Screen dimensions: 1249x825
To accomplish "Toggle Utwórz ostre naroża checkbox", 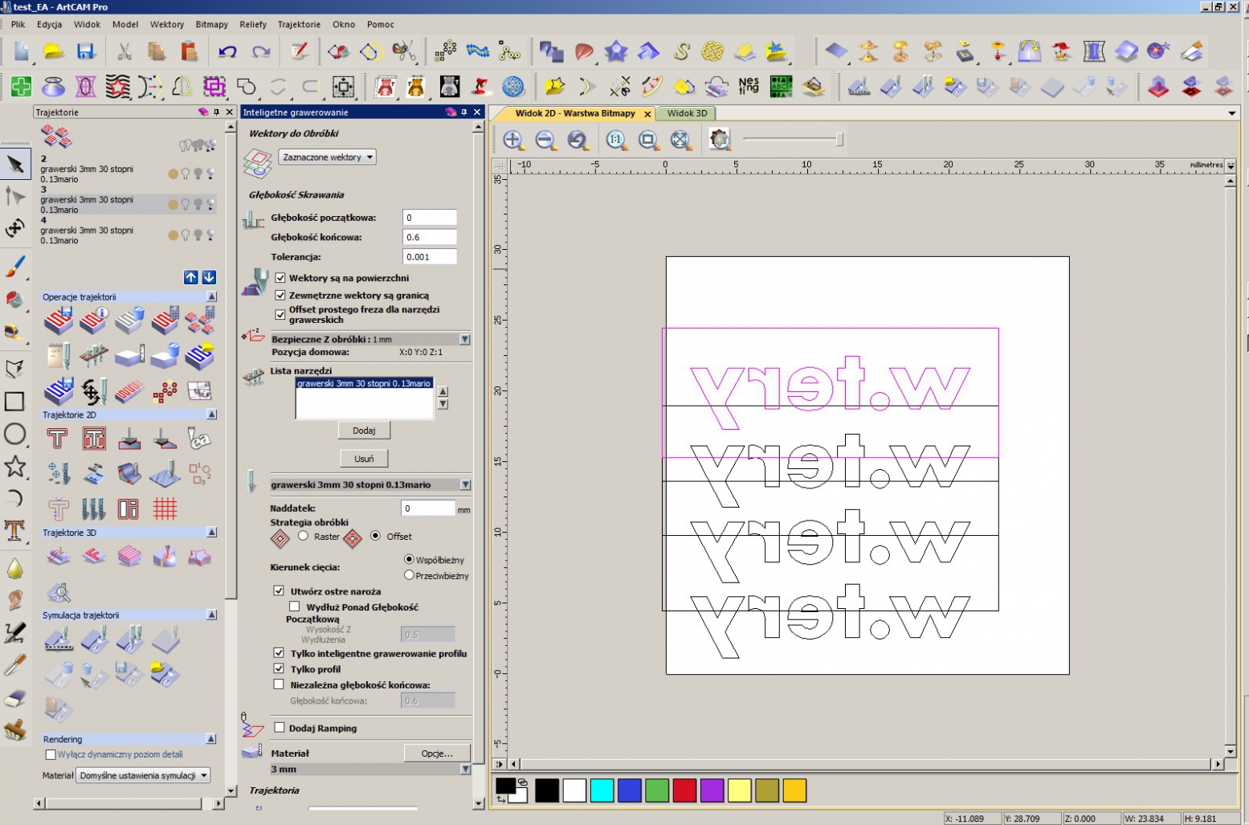I will 279,590.
